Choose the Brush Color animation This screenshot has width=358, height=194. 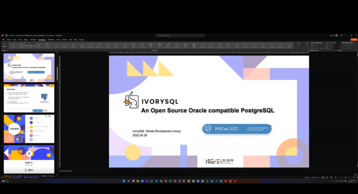pyautogui.click(x=246, y=46)
